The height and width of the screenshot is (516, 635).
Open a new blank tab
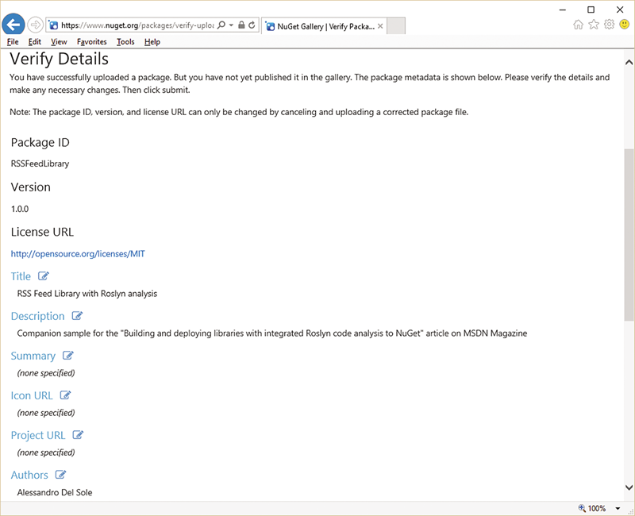tap(395, 26)
